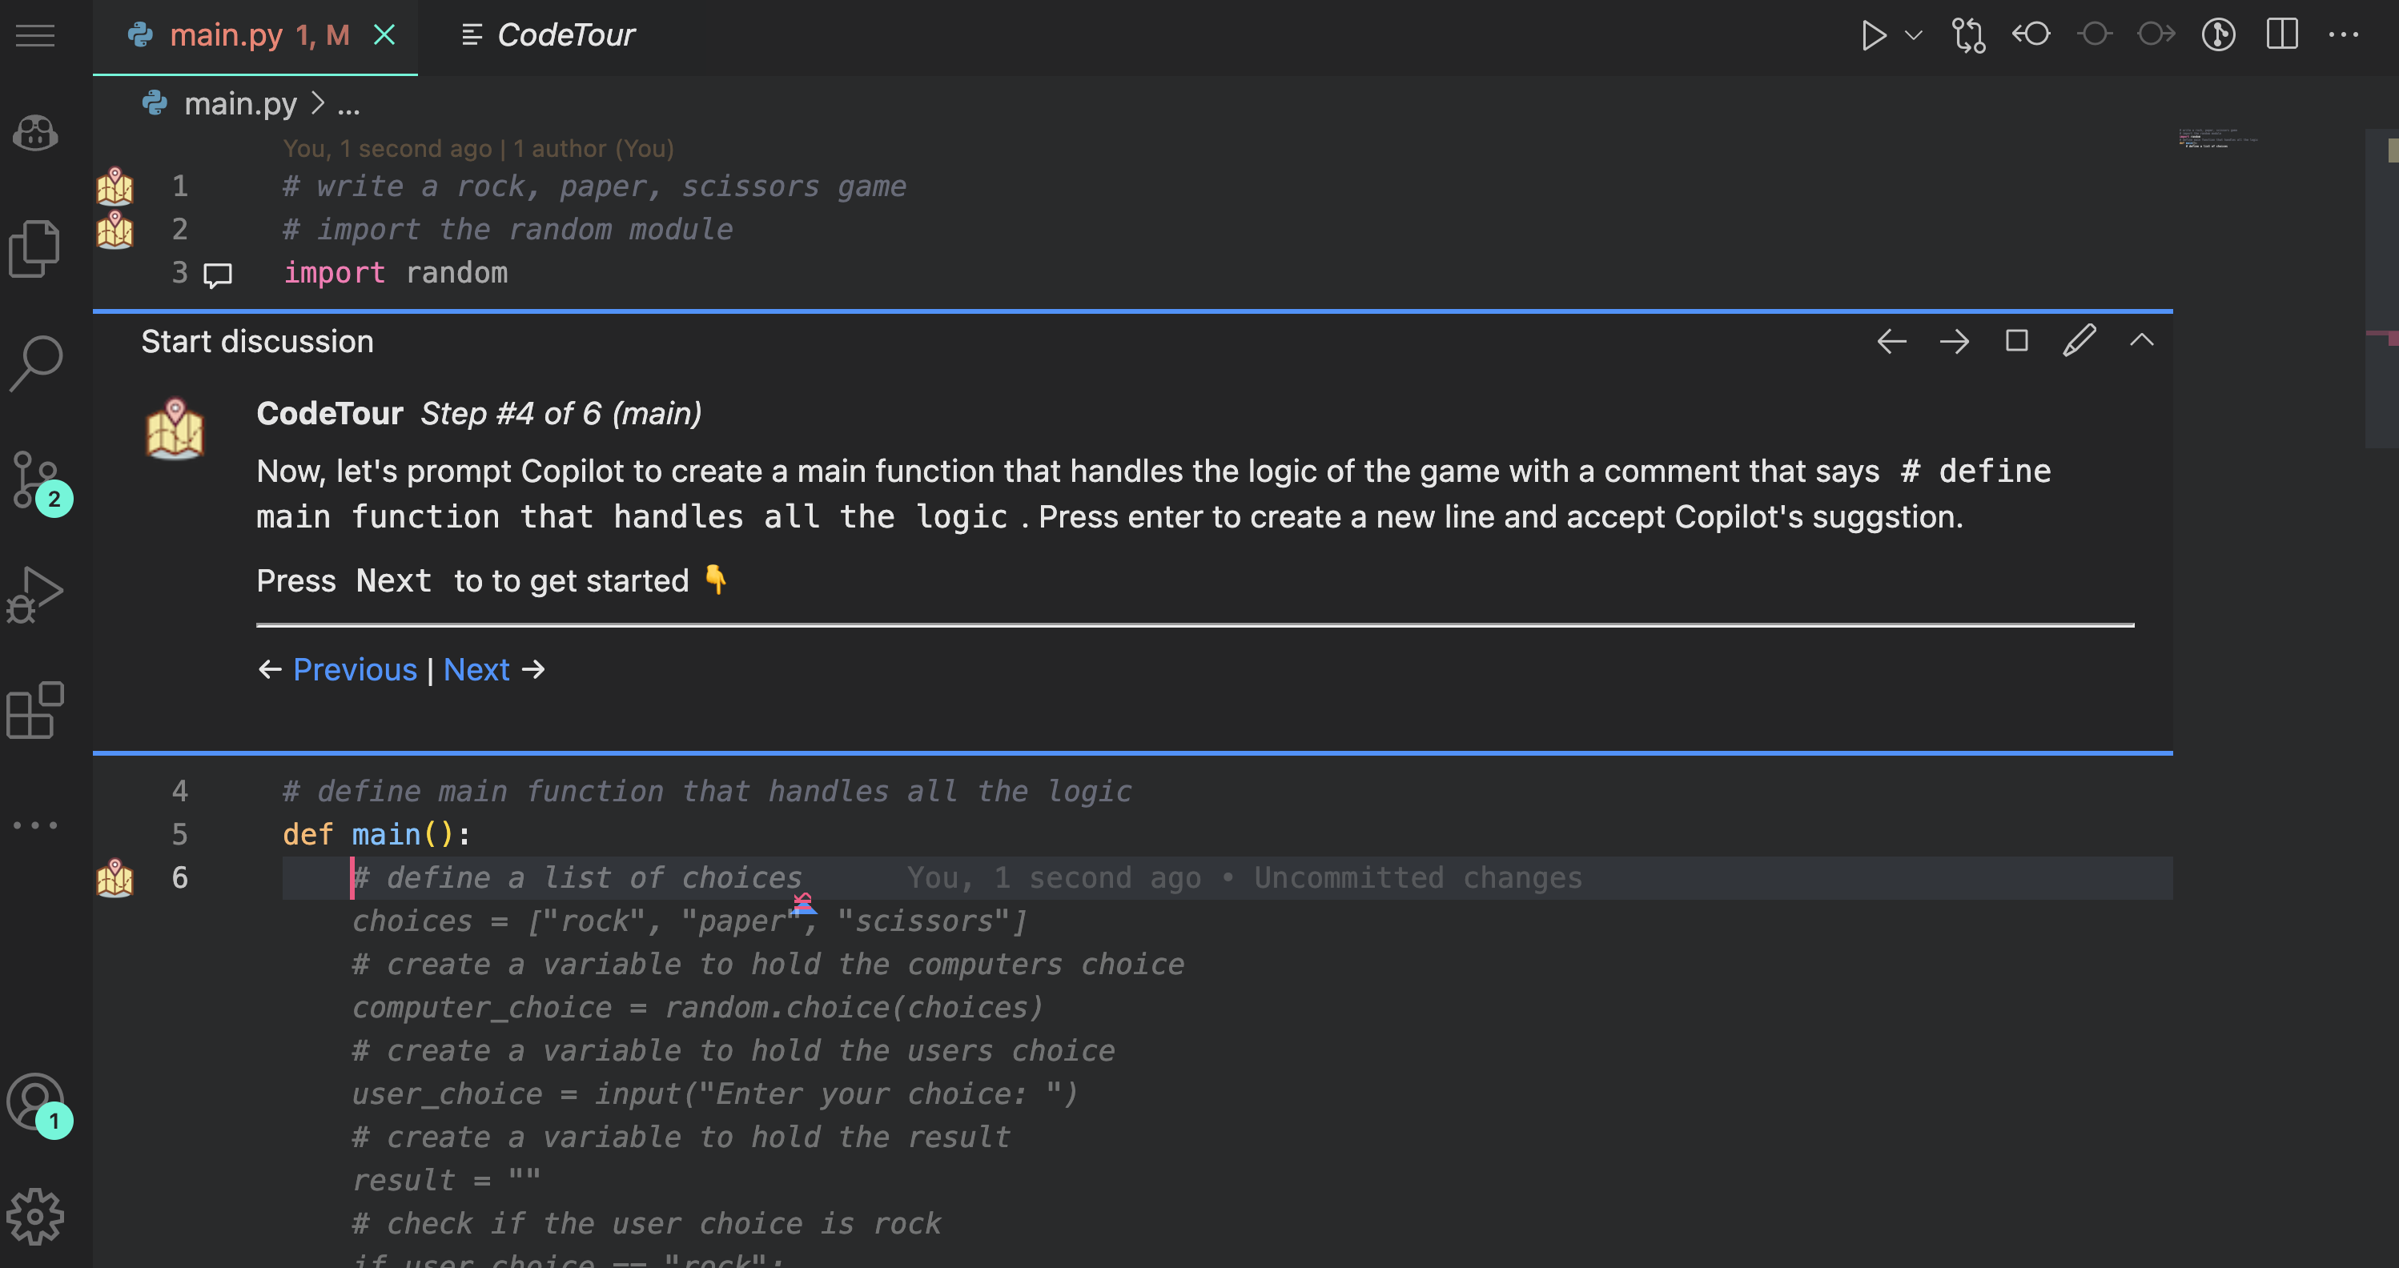Collapse the Start discussion panel
The height and width of the screenshot is (1268, 2399).
[2142, 341]
